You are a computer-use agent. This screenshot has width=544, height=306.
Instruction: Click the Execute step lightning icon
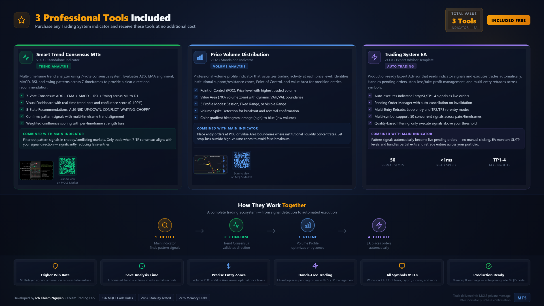click(x=379, y=226)
